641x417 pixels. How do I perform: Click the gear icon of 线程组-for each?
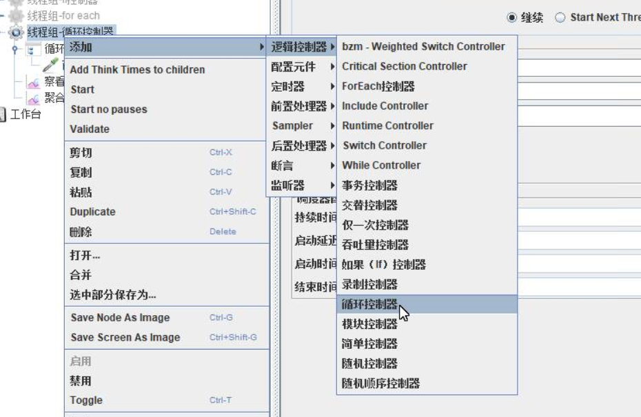(16, 15)
